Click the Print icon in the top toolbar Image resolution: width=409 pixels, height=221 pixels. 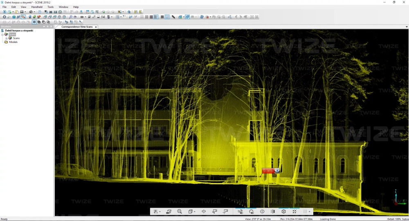[31, 12]
